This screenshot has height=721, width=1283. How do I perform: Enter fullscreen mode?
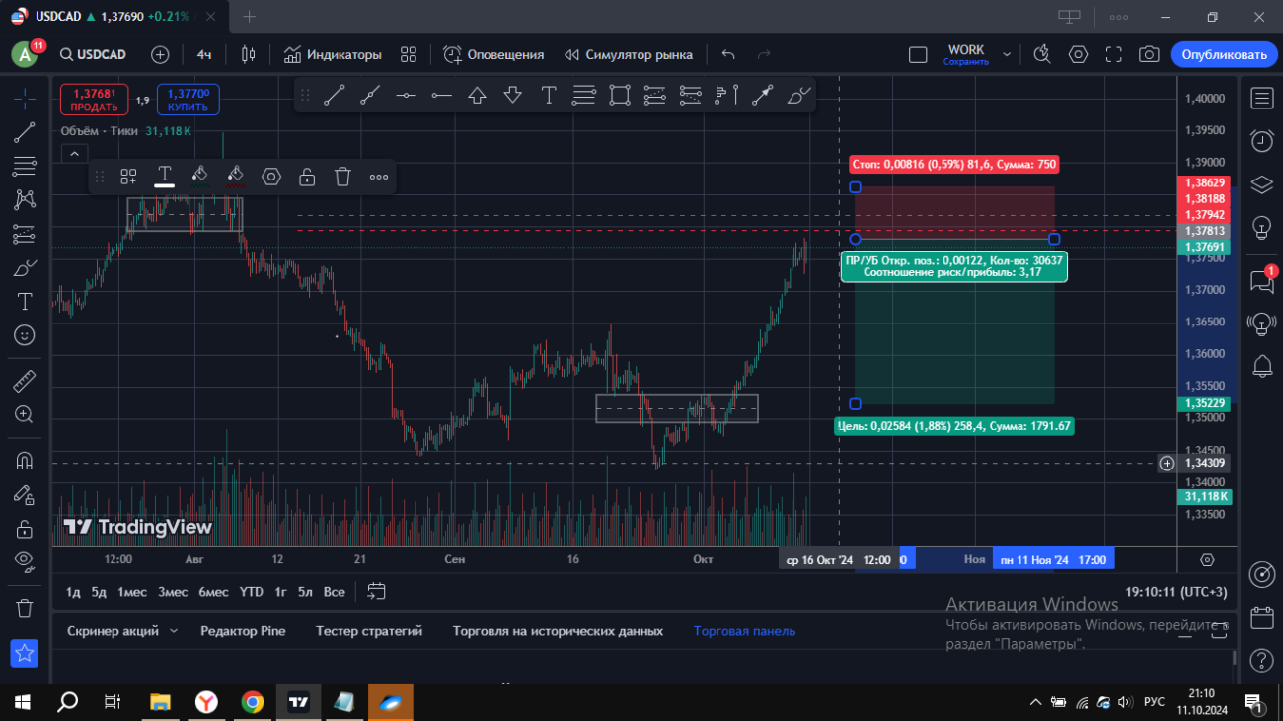(x=1113, y=54)
